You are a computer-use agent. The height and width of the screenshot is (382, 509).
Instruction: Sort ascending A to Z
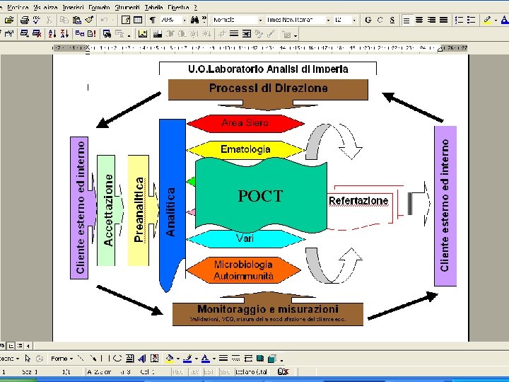pyautogui.click(x=52, y=33)
